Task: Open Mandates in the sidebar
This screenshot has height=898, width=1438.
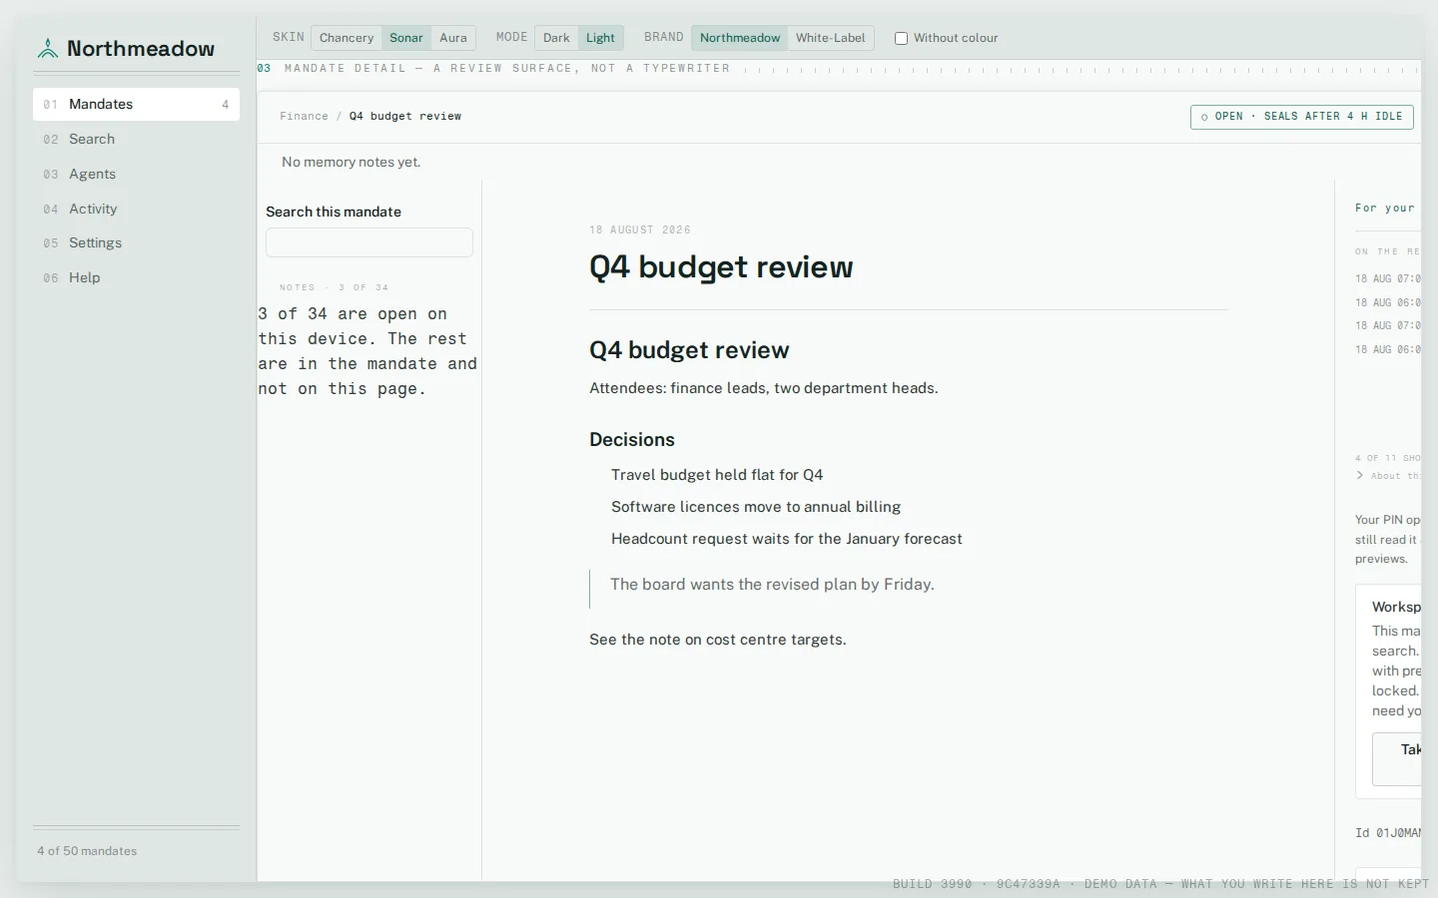Action: click(x=136, y=104)
